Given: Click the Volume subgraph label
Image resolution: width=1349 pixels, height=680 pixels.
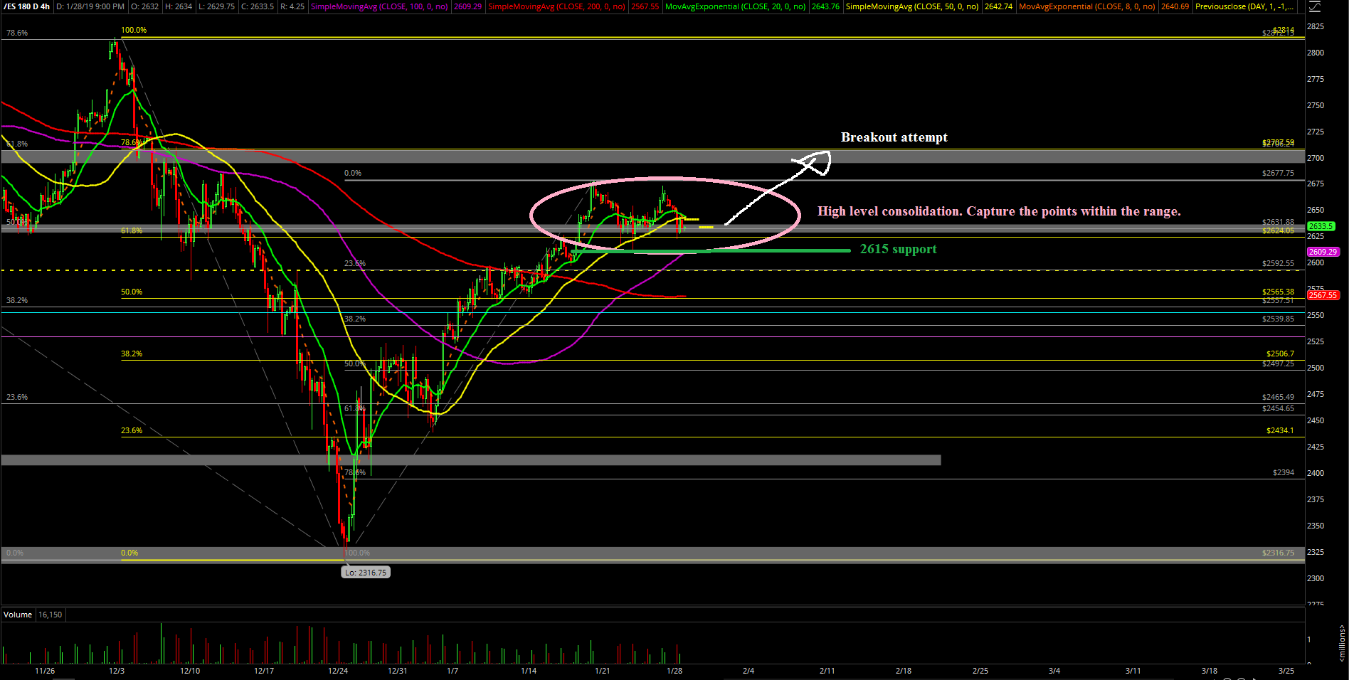Looking at the screenshot, I should (x=18, y=615).
